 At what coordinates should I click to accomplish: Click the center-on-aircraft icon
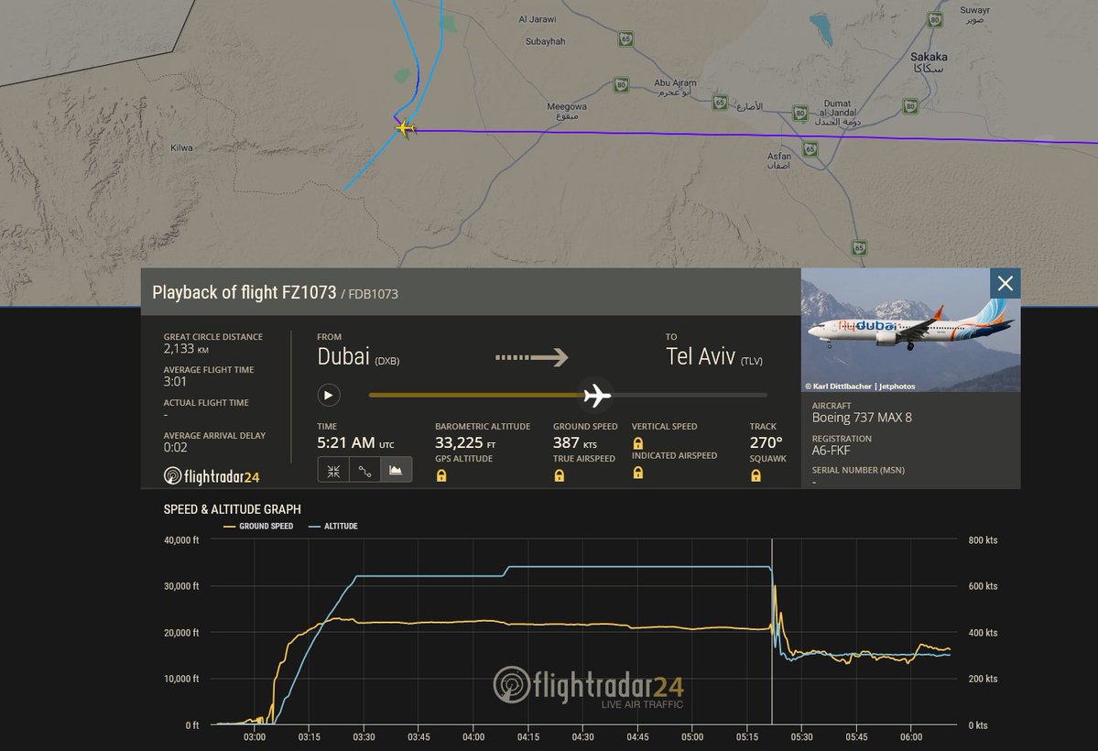pos(333,471)
